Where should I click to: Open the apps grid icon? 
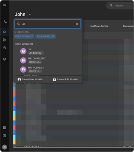(4, 128)
